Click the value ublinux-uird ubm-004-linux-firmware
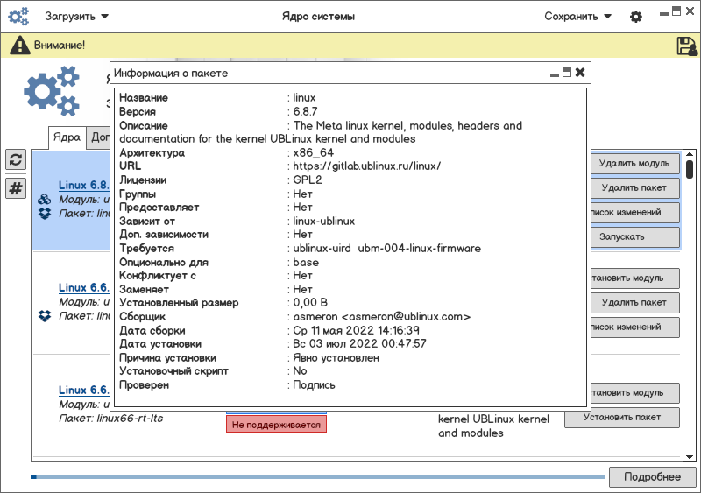This screenshot has height=493, width=701. click(387, 248)
